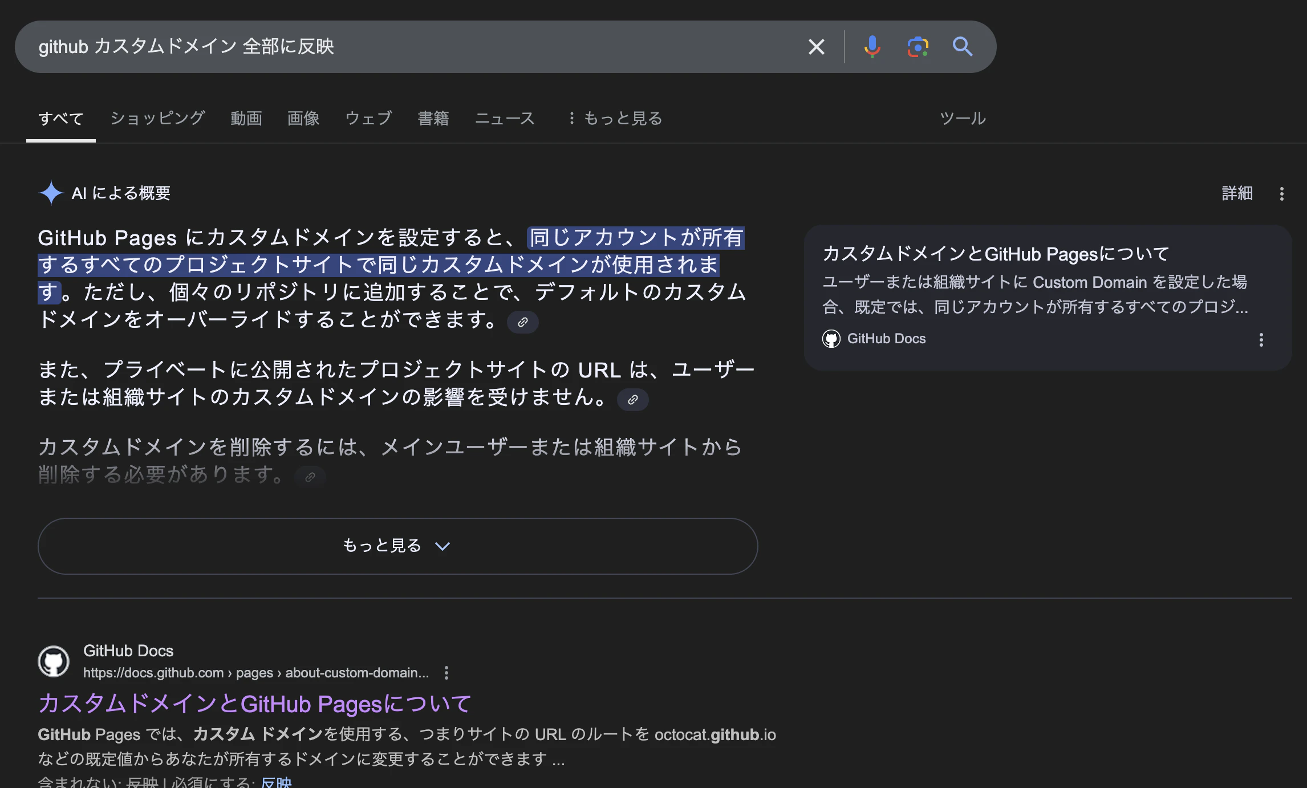
Task: Open the citation chip after the second AI paragraph
Action: 632,400
